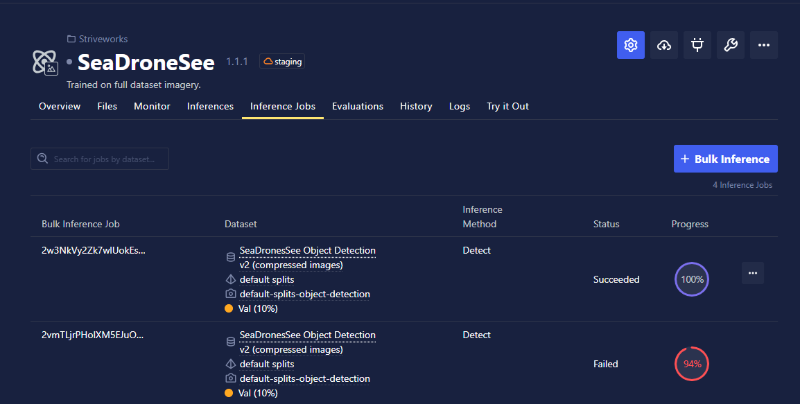Viewport: 800px width, 404px height.
Task: Click default splits icon in Succeeded row
Action: (231, 279)
